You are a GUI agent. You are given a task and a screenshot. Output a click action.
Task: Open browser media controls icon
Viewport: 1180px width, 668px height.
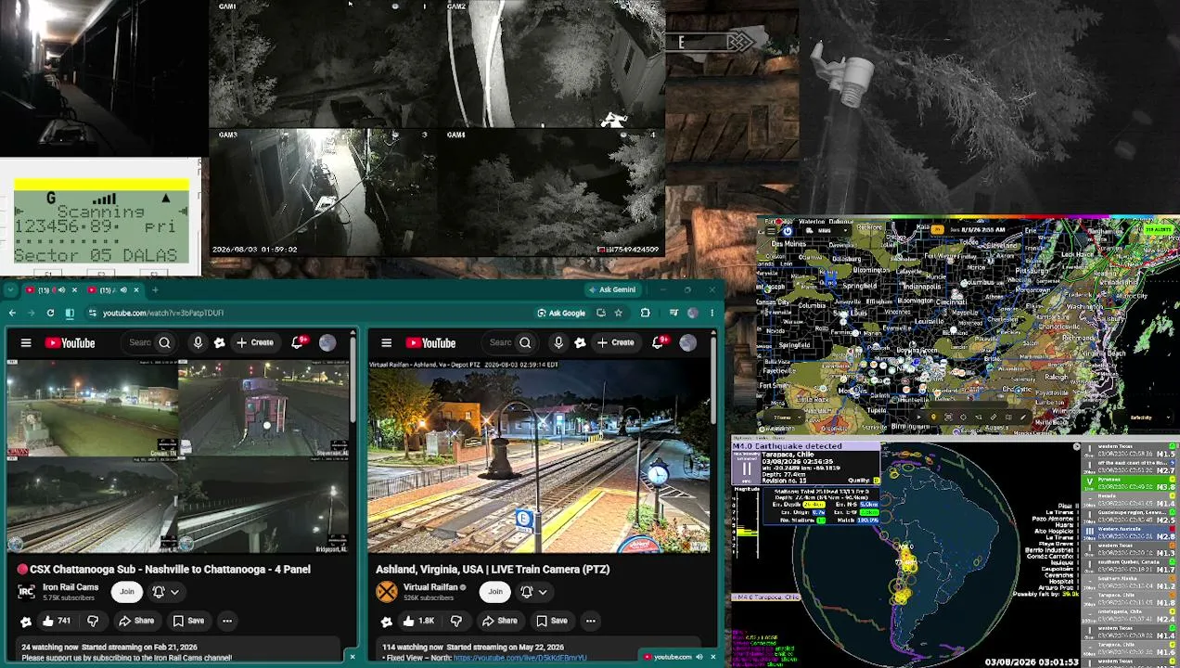(x=674, y=313)
